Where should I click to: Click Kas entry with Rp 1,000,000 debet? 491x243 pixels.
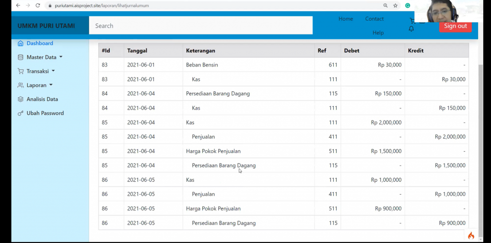(x=190, y=180)
